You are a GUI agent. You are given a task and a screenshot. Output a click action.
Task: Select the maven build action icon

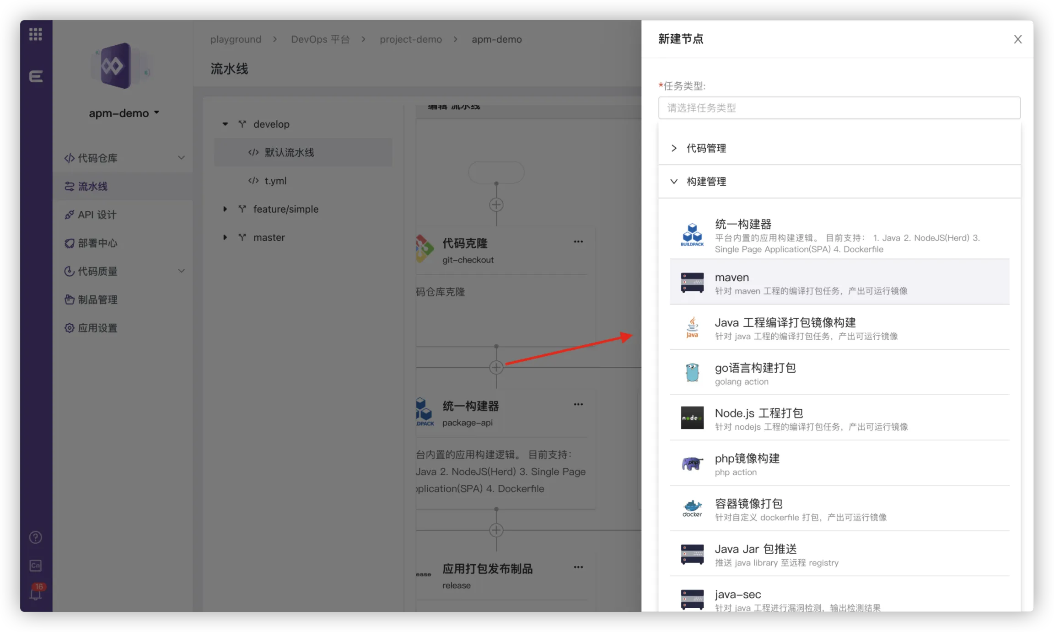(x=692, y=283)
